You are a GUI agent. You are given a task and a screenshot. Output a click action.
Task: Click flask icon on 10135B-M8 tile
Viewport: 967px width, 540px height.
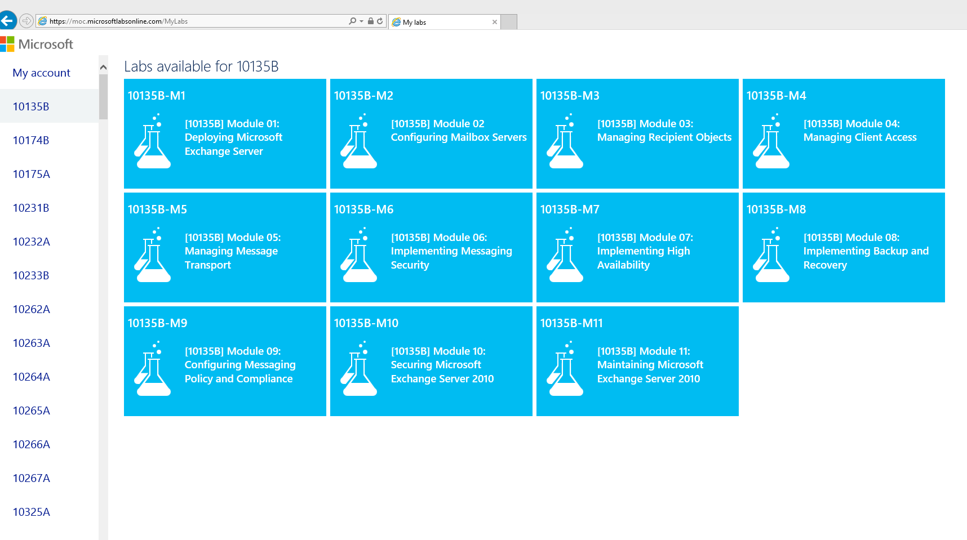pos(771,255)
